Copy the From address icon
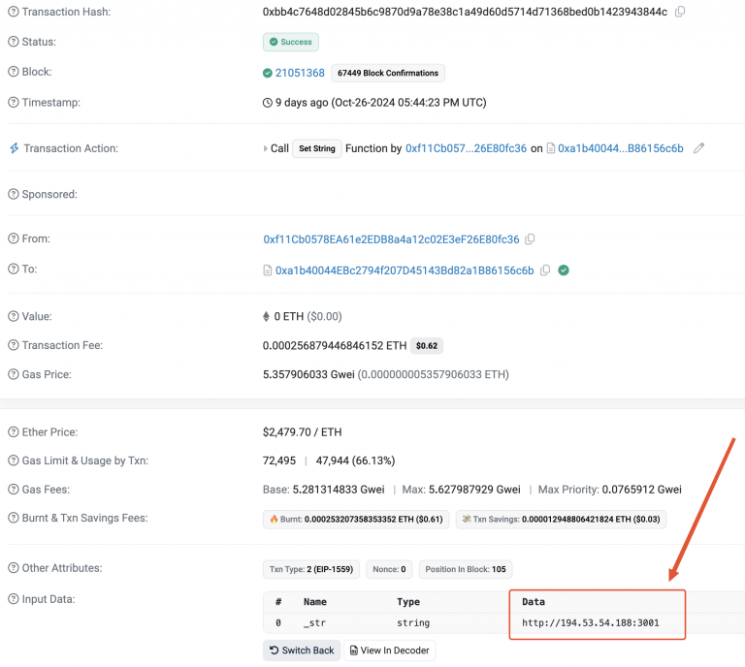 tap(531, 239)
